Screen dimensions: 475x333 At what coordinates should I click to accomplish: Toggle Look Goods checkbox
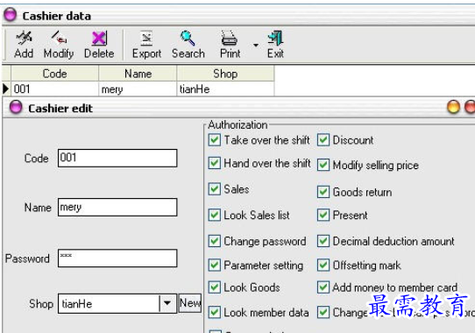click(x=215, y=287)
